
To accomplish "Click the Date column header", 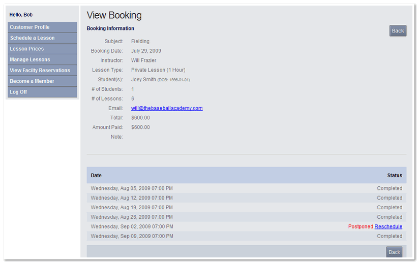I will [96, 176].
